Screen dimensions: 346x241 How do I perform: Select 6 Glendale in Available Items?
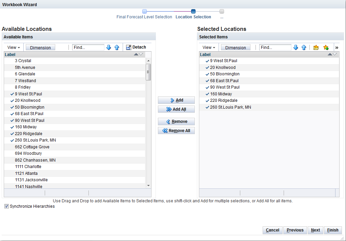click(x=75, y=74)
